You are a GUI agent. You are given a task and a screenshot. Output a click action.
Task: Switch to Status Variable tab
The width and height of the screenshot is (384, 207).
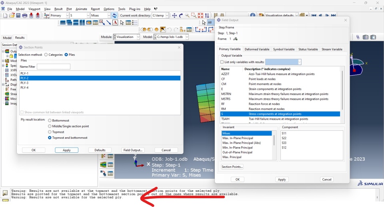tap(308, 49)
